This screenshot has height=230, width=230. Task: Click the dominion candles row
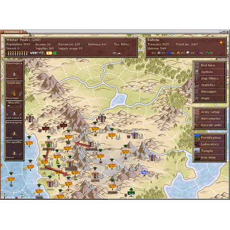(18, 53)
